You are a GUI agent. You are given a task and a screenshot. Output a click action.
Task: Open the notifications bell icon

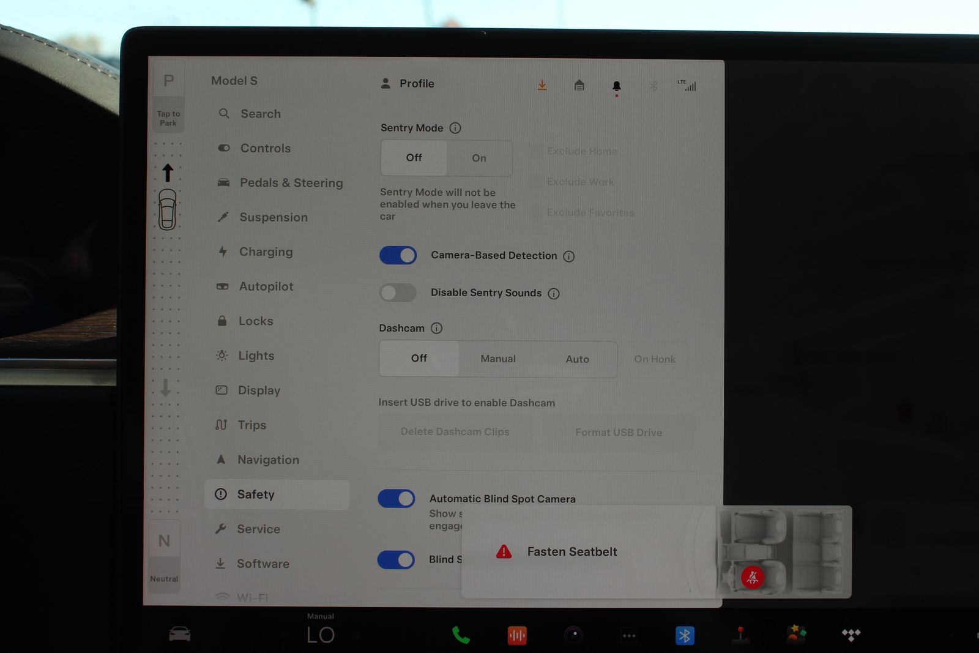click(616, 86)
